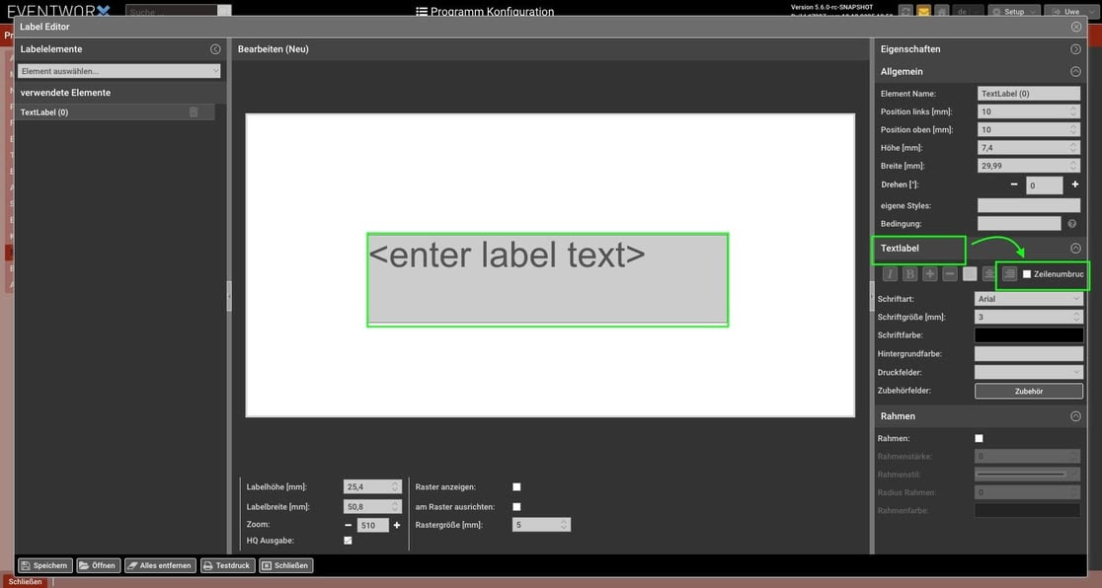Enable the Raster anzeigen checkbox

pyautogui.click(x=516, y=487)
